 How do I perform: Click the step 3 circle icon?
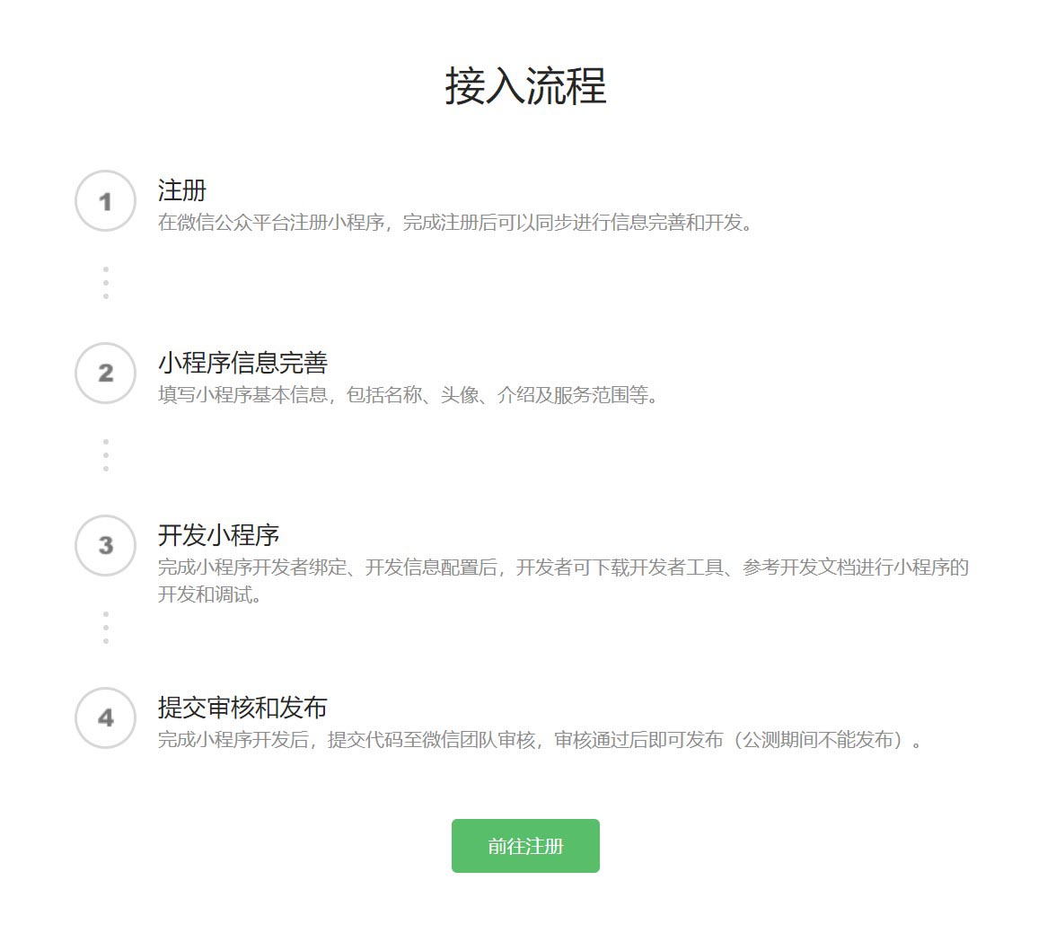coord(105,546)
